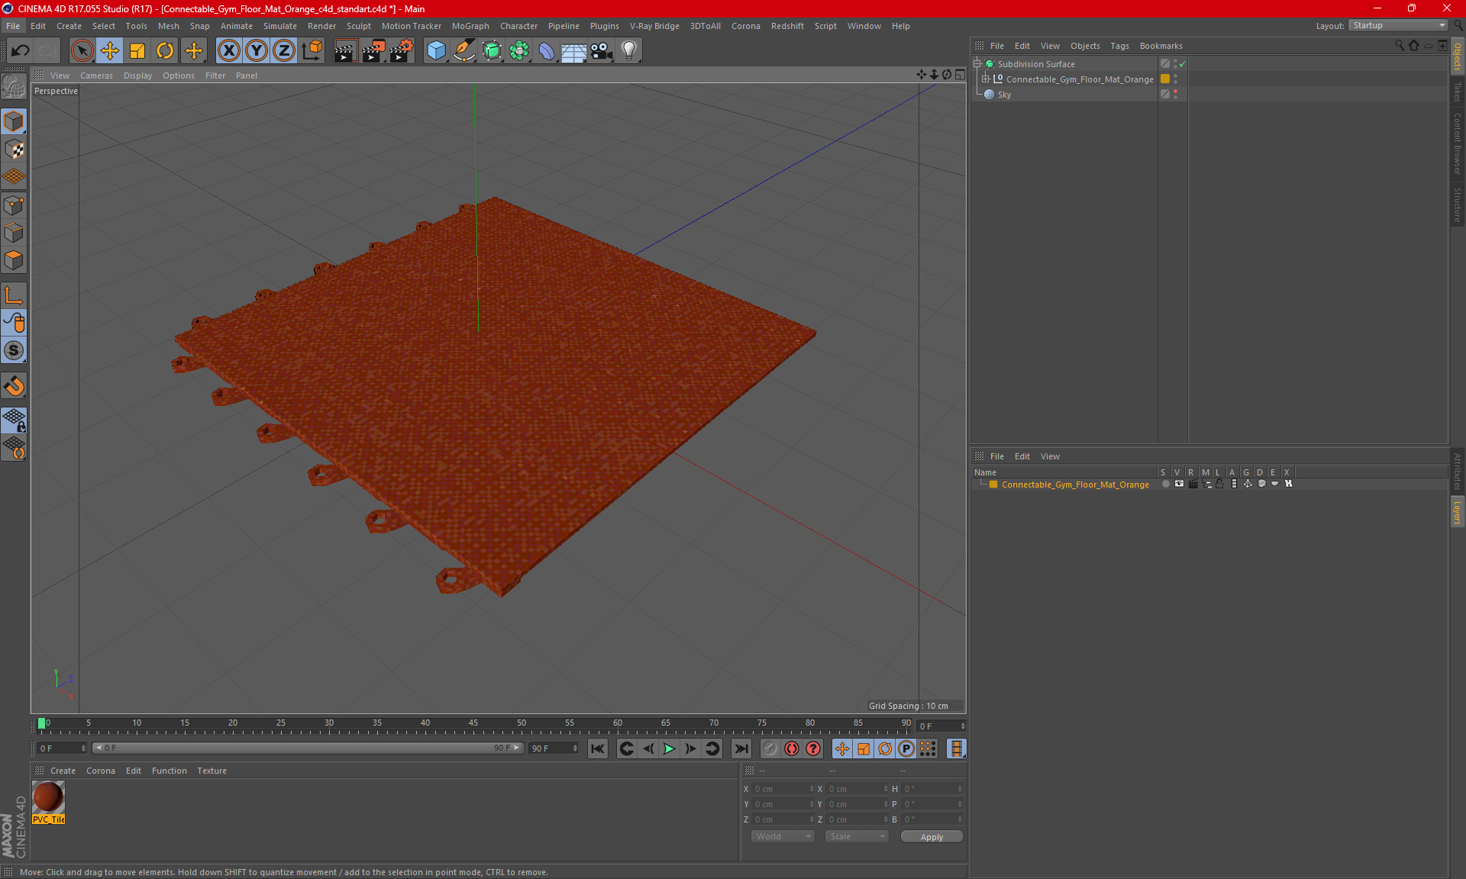
Task: Toggle Z axis lock
Action: [x=284, y=51]
